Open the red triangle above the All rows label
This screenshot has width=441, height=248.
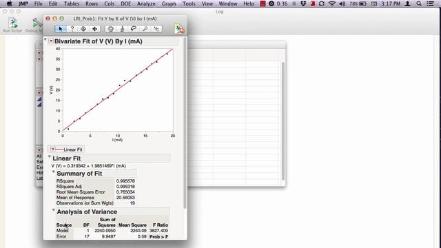point(39,150)
